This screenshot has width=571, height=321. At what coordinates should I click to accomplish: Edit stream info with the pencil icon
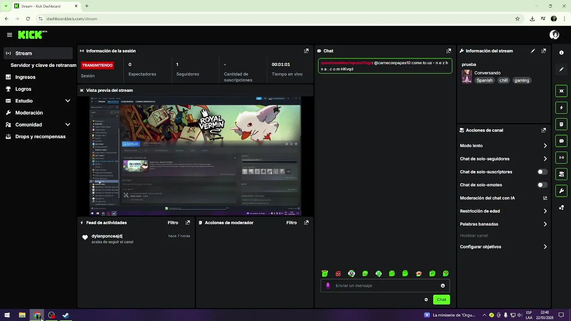coord(533,51)
